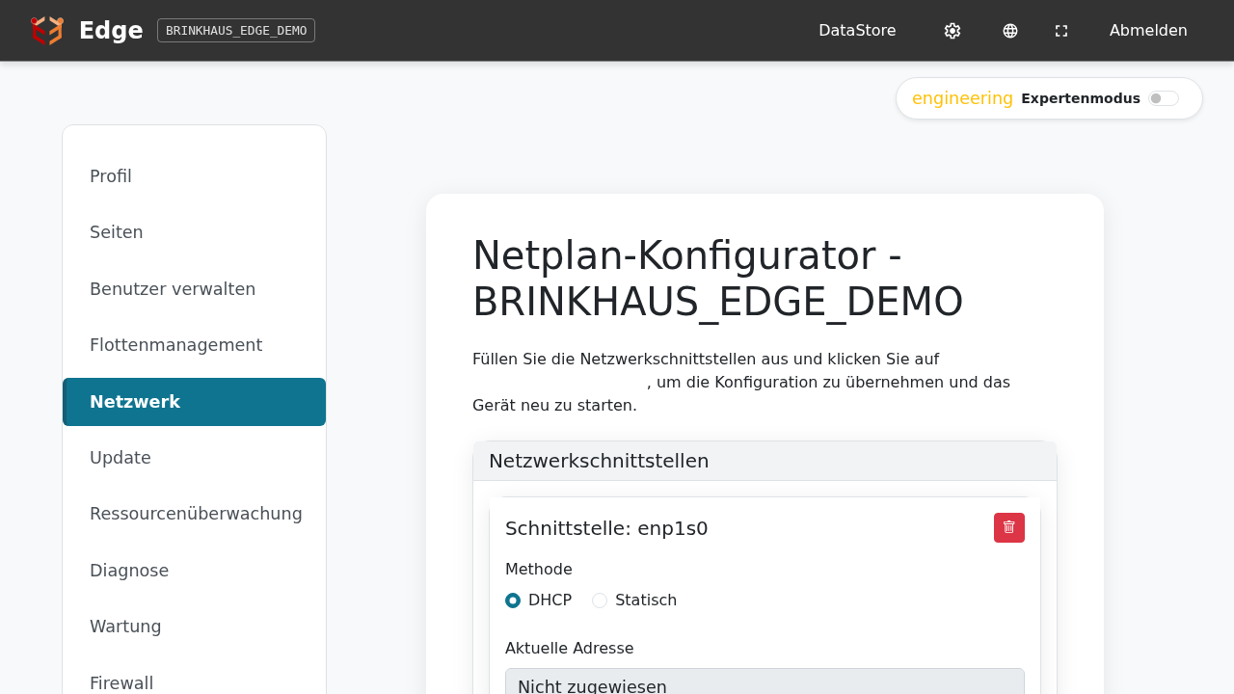
Task: Show Ressourcenüberwachung page
Action: pos(195,514)
